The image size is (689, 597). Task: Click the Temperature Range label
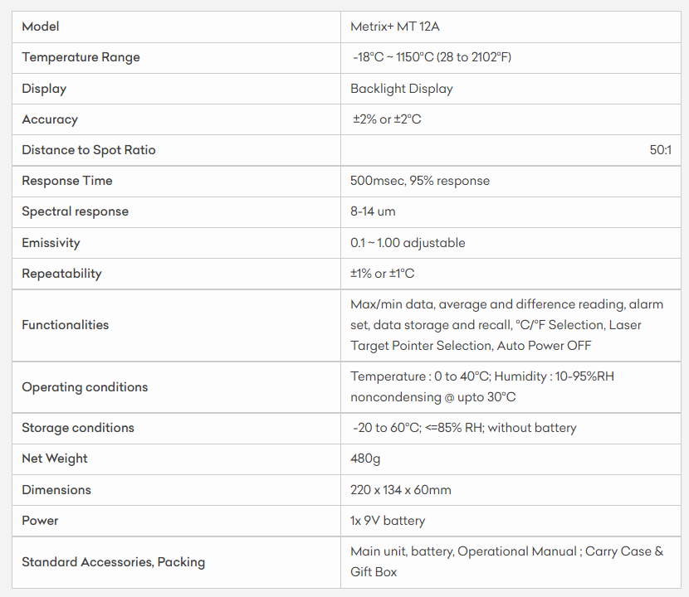(81, 57)
